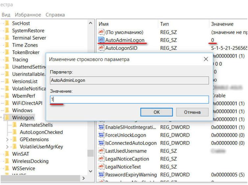Click the AutoLogonSID string value icon
The height and width of the screenshot is (185, 248).
tap(101, 48)
